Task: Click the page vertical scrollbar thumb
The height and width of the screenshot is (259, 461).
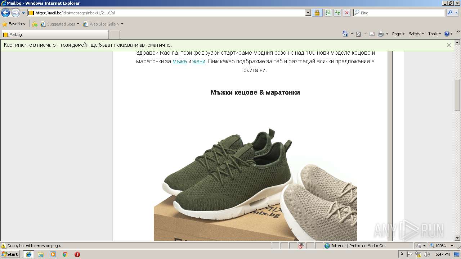Action: [x=457, y=95]
